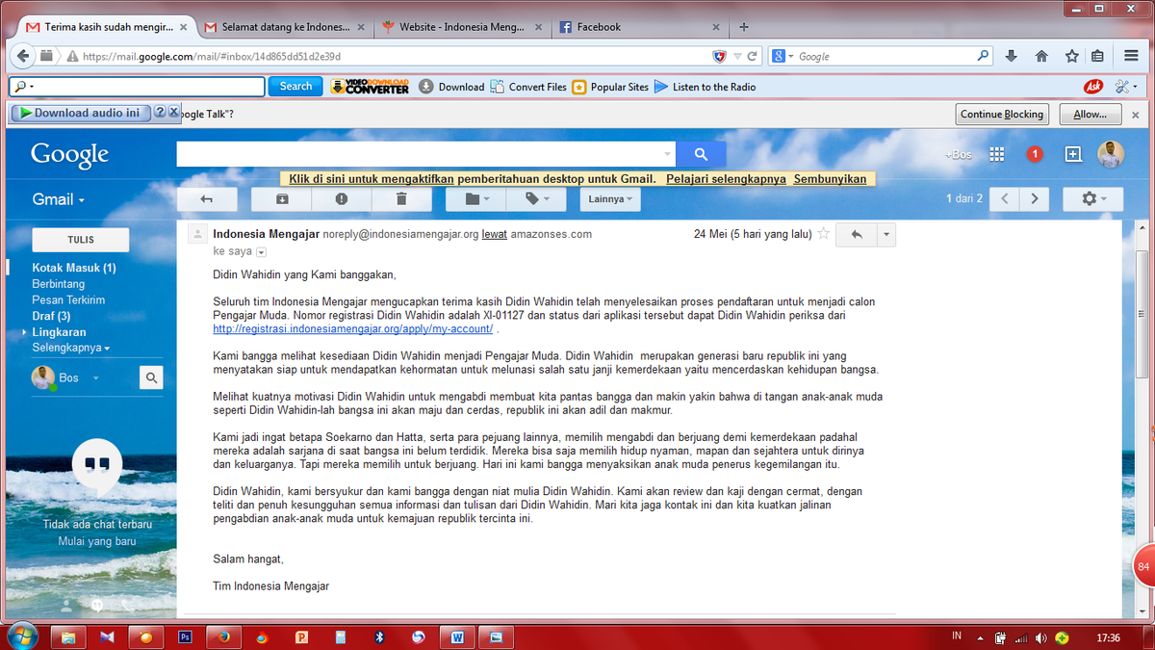Viewport: 1155px width, 650px height.
Task: Click 'Klik di sini untuk mengaktifkan' notification link
Action: [x=371, y=179]
